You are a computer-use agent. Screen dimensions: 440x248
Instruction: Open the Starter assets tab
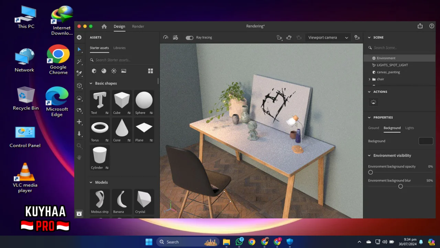tap(99, 48)
